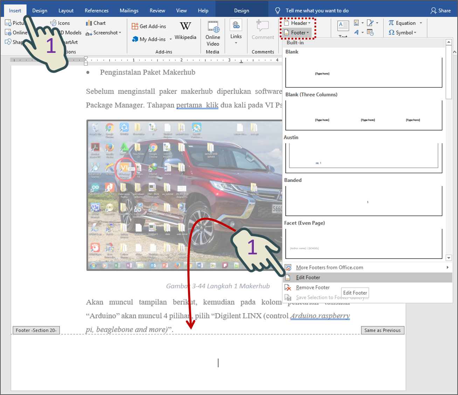The width and height of the screenshot is (458, 395).
Task: Open the Header dropdown
Action: tap(297, 23)
